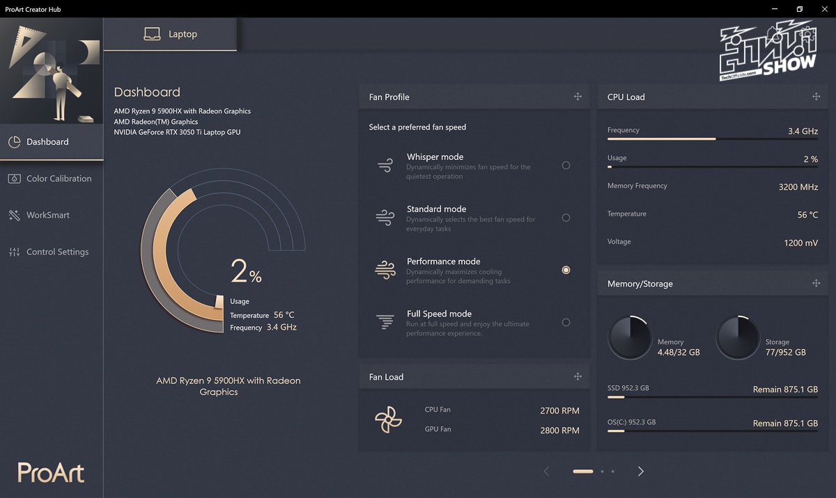
Task: Click the Control Settings sliders icon
Action: tap(14, 252)
